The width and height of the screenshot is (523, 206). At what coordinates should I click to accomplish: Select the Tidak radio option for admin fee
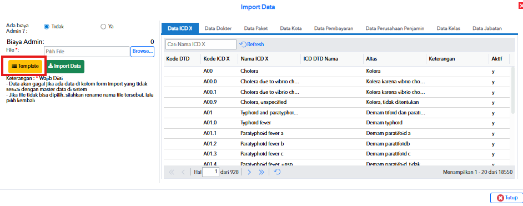click(47, 27)
